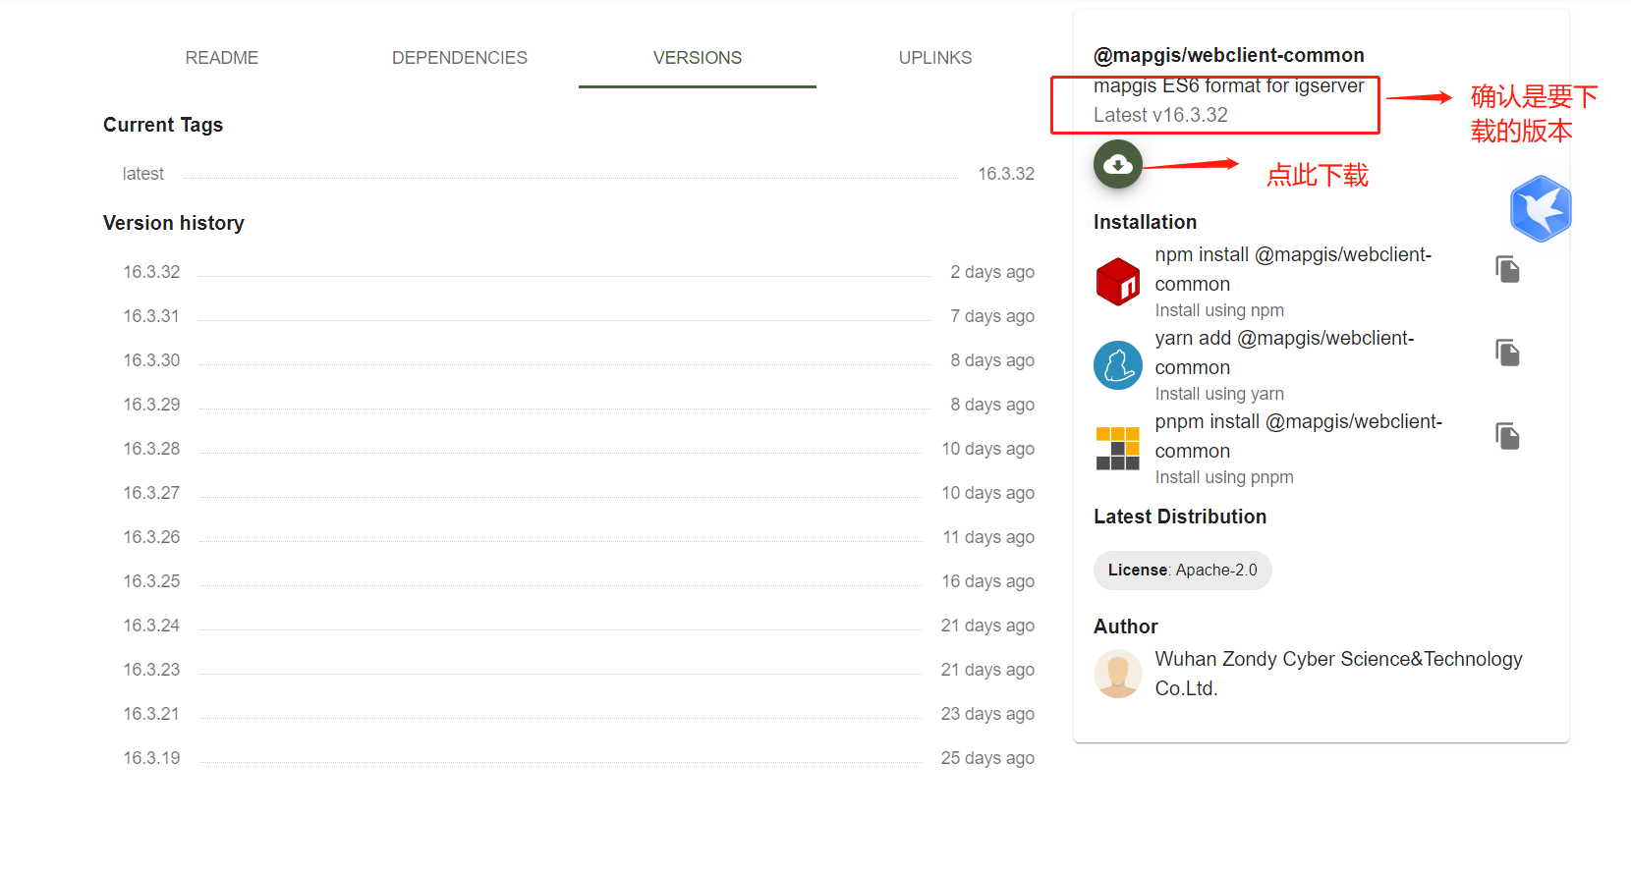Click the 'latest' tag name
Image resolution: width=1631 pixels, height=872 pixels.
[142, 174]
